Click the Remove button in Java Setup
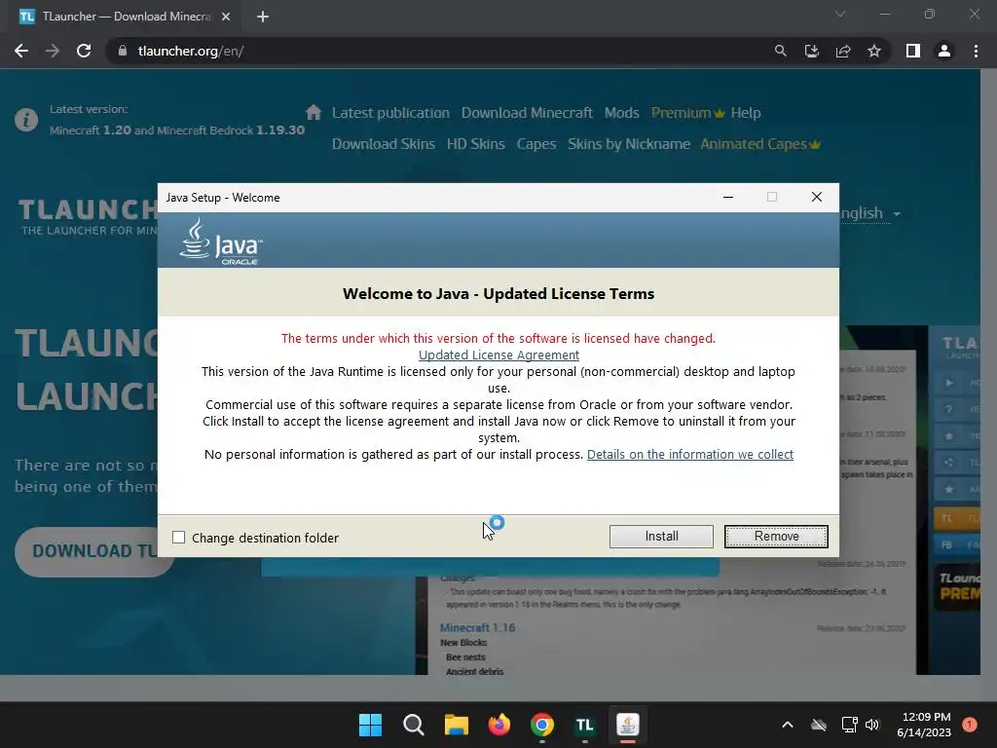Screen dimensions: 997x748 [776, 537]
